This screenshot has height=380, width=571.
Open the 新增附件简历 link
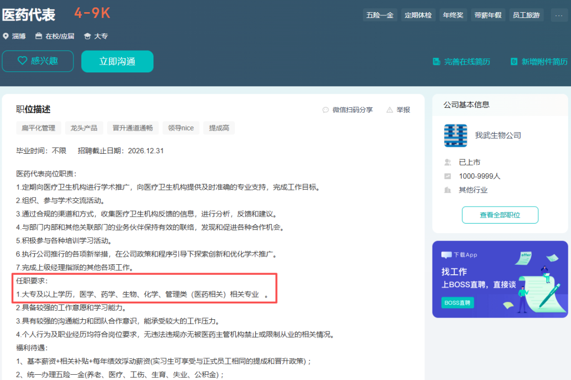point(539,61)
